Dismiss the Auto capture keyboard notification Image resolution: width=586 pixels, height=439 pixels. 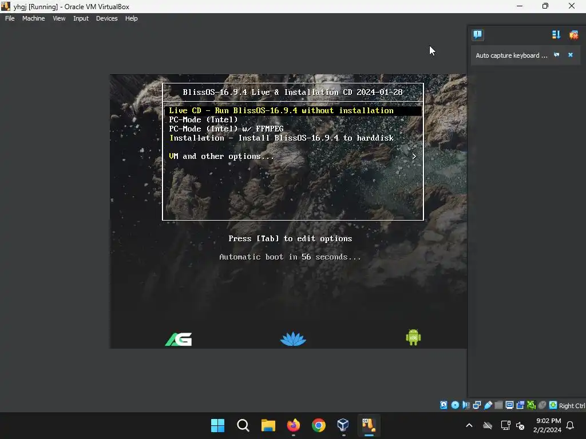pos(571,55)
